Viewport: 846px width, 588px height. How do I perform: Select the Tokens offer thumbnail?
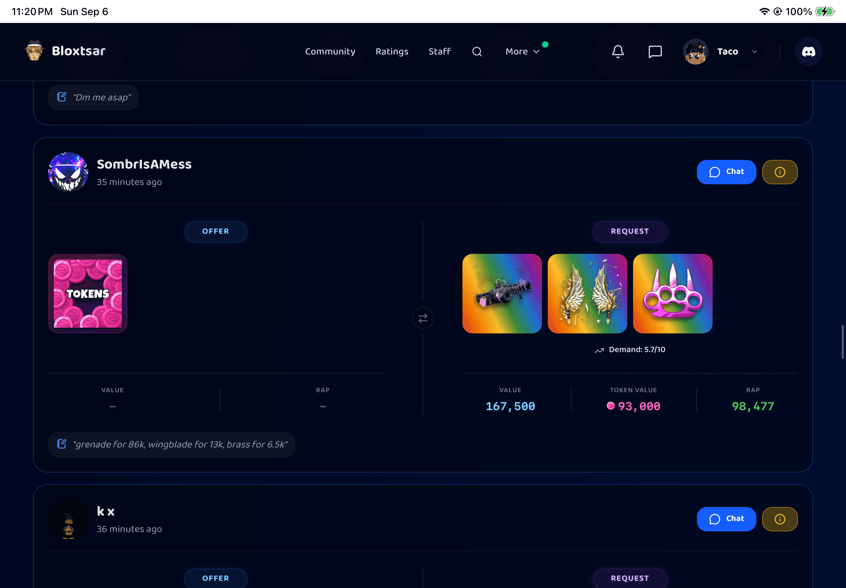click(x=88, y=293)
